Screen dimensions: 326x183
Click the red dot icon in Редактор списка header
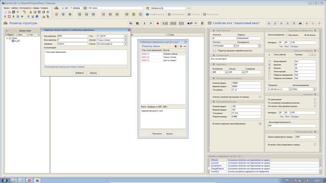coord(175,46)
